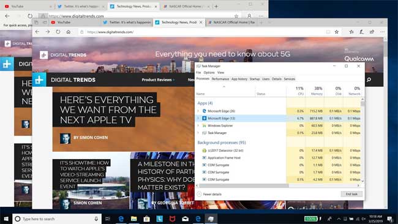Screen dimensions: 398x224
Task: Switch to Details tab in Task Manager
Action: tap(276, 79)
